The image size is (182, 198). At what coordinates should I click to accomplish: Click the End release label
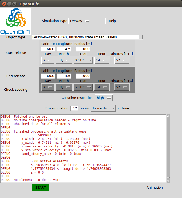[16, 76]
